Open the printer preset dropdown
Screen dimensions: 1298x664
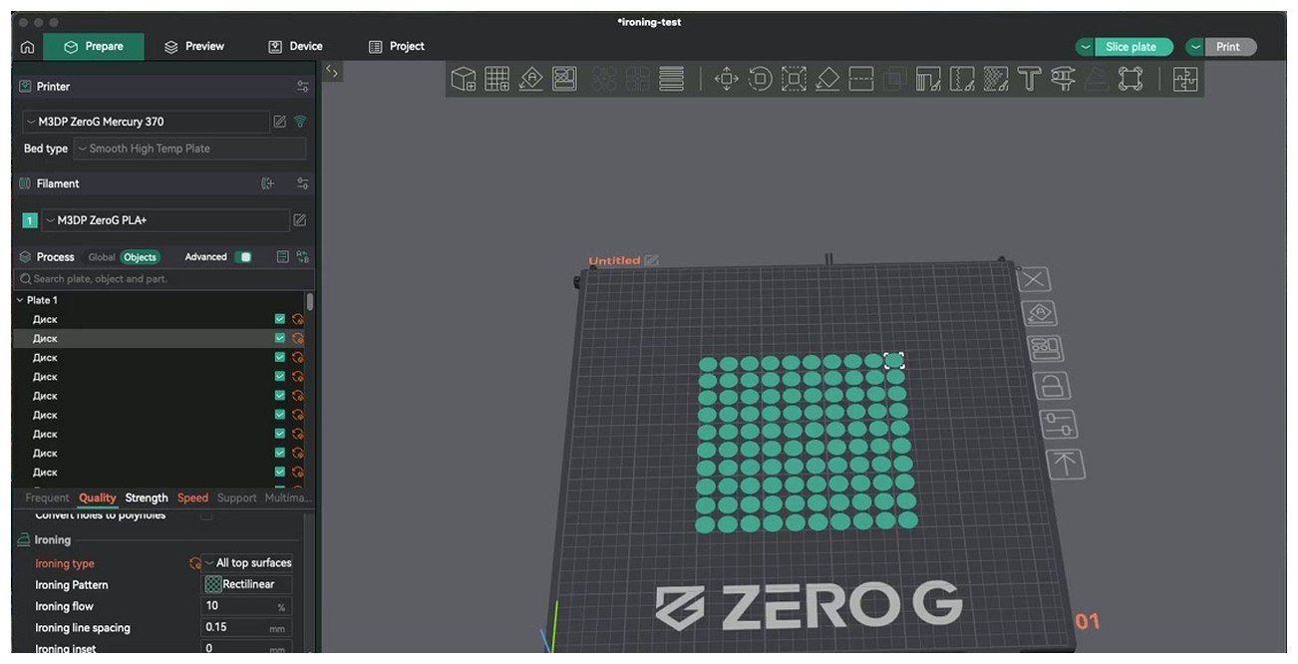147,122
